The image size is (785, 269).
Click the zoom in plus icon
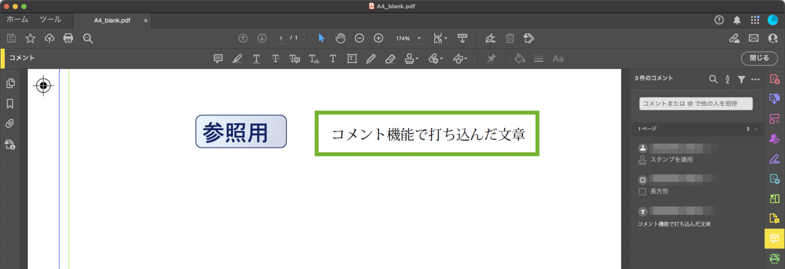[x=379, y=38]
